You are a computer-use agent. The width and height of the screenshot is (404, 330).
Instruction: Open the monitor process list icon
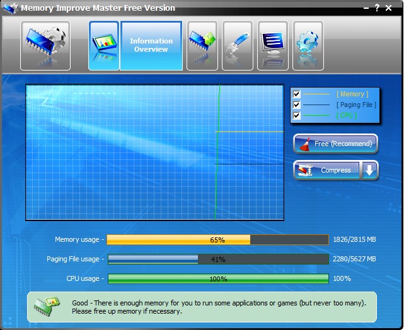[273, 45]
